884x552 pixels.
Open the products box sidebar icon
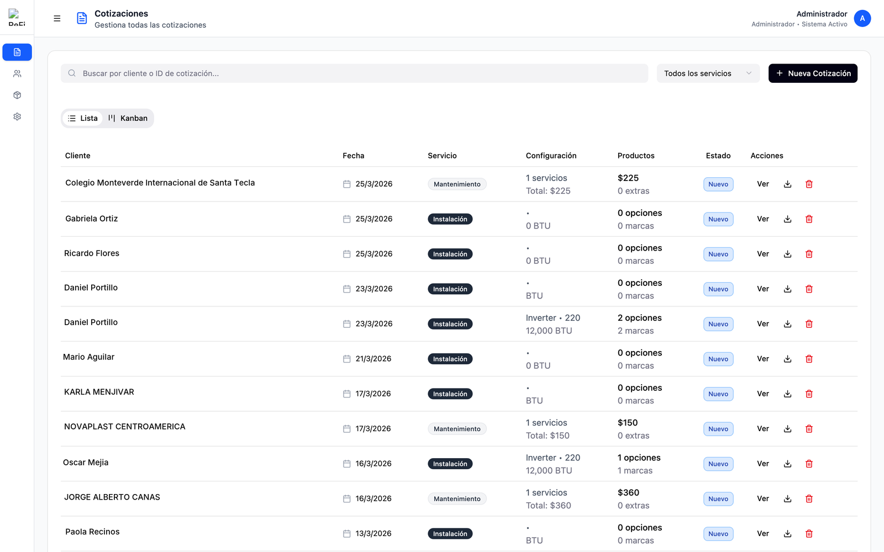17,95
